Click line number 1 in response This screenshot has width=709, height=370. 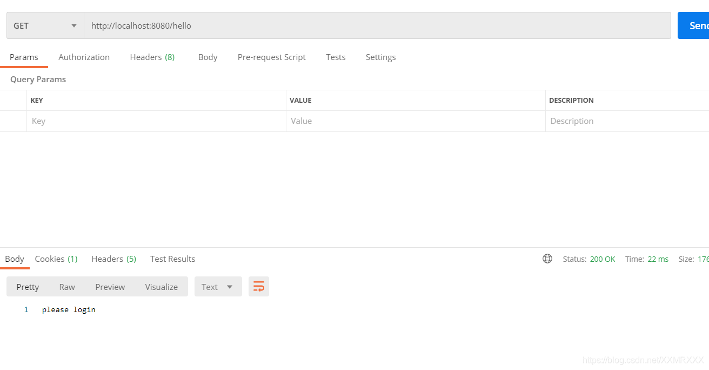(26, 309)
